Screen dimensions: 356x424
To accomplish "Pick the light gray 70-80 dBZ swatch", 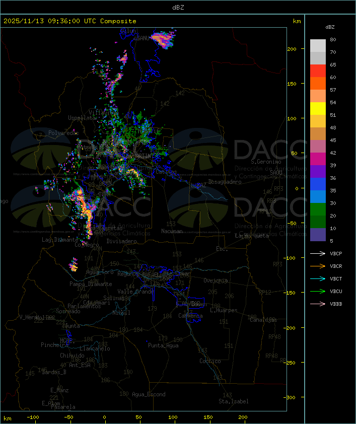I will (x=318, y=46).
